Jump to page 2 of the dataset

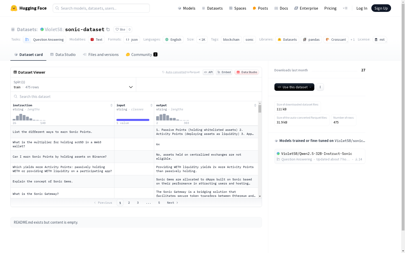coord(129,203)
